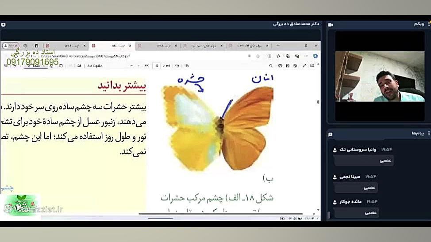Zoom in with the plus button
431x242 pixels.
click(x=139, y=66)
